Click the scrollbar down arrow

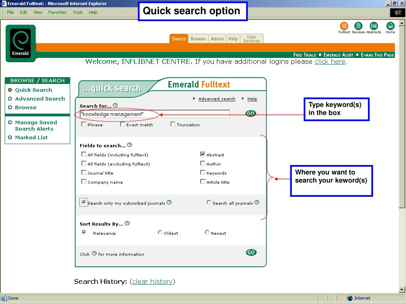point(402,289)
